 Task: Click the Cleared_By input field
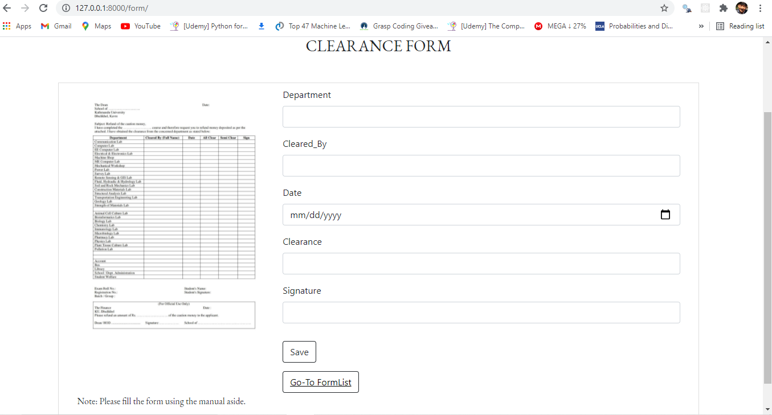point(481,165)
